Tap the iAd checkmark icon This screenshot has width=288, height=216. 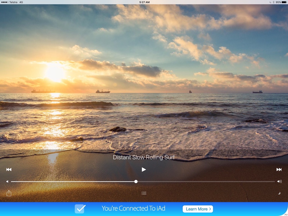[x=80, y=209]
